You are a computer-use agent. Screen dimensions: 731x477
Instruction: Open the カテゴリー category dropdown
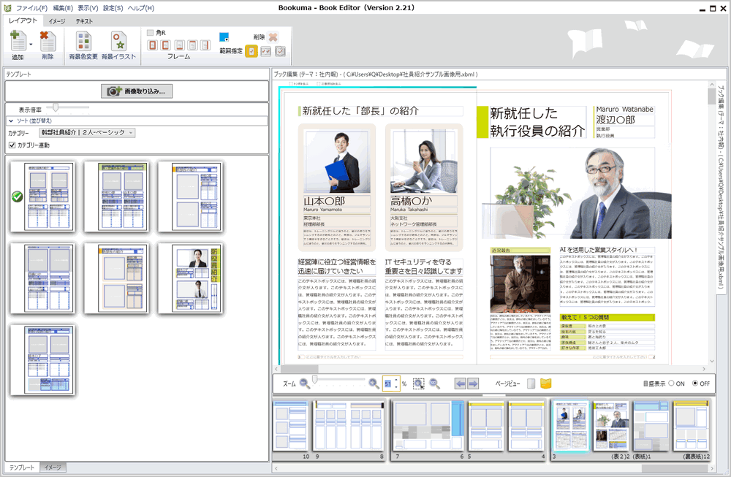tap(87, 133)
